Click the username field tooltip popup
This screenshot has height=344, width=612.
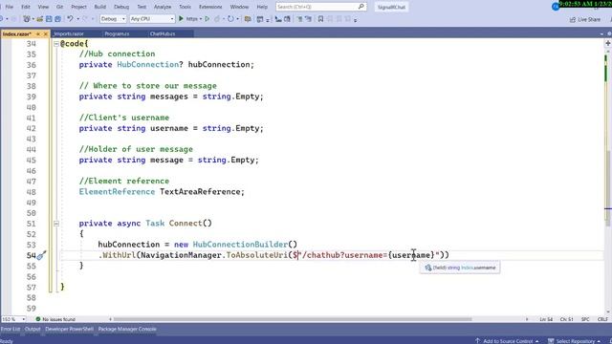460,268
